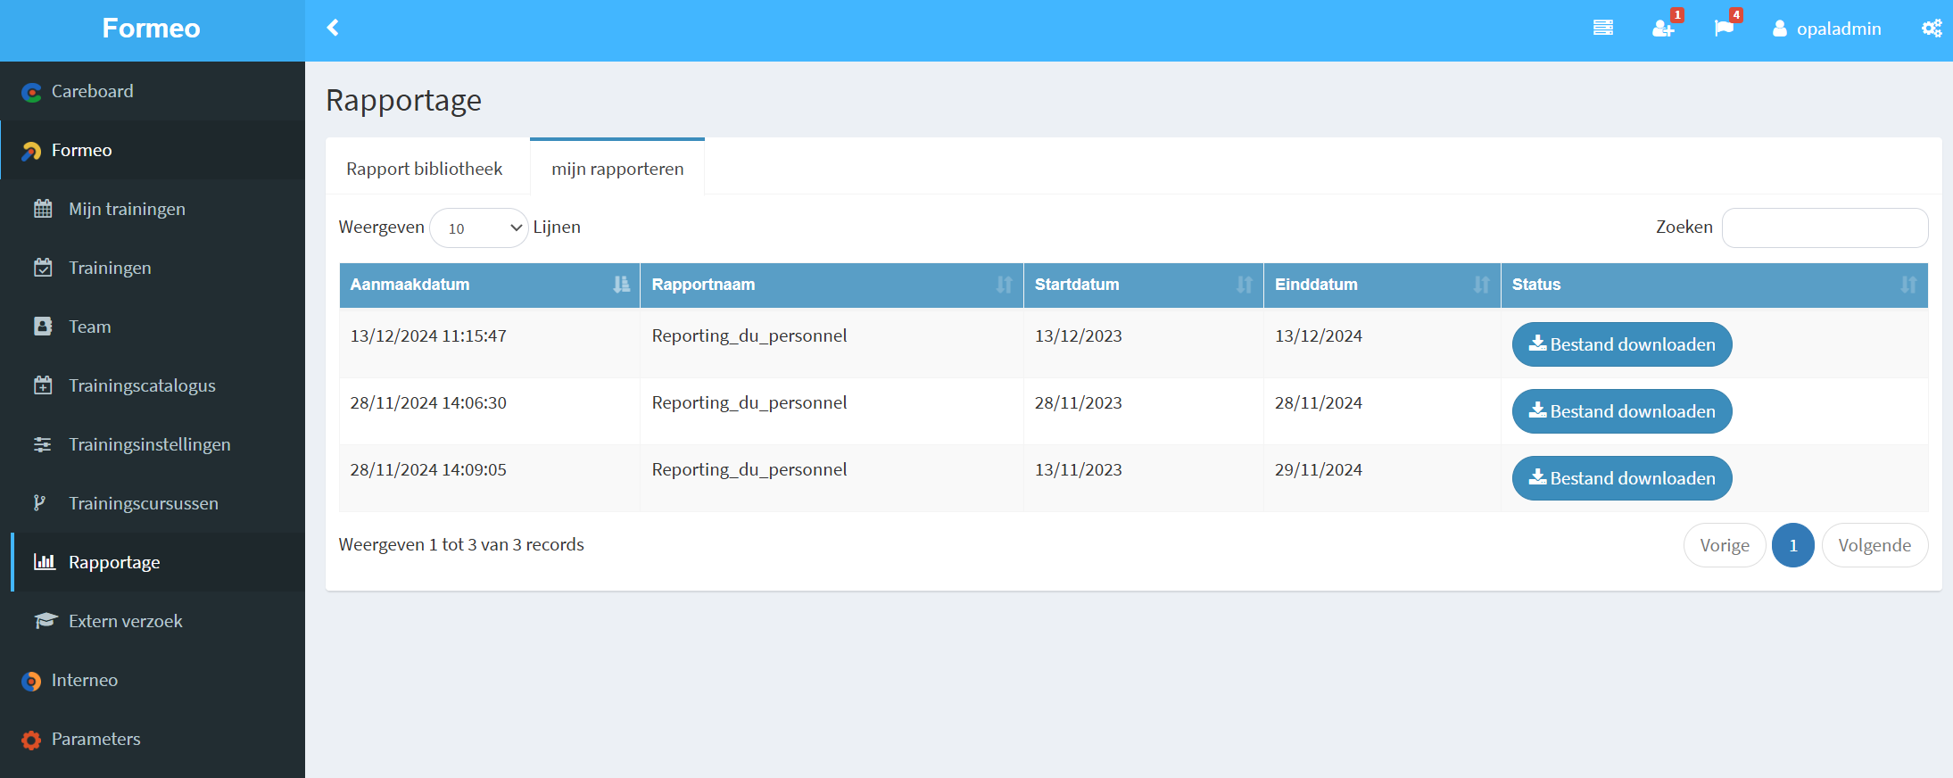Image resolution: width=1953 pixels, height=778 pixels.
Task: Click the Status header text
Action: pos(1536,285)
